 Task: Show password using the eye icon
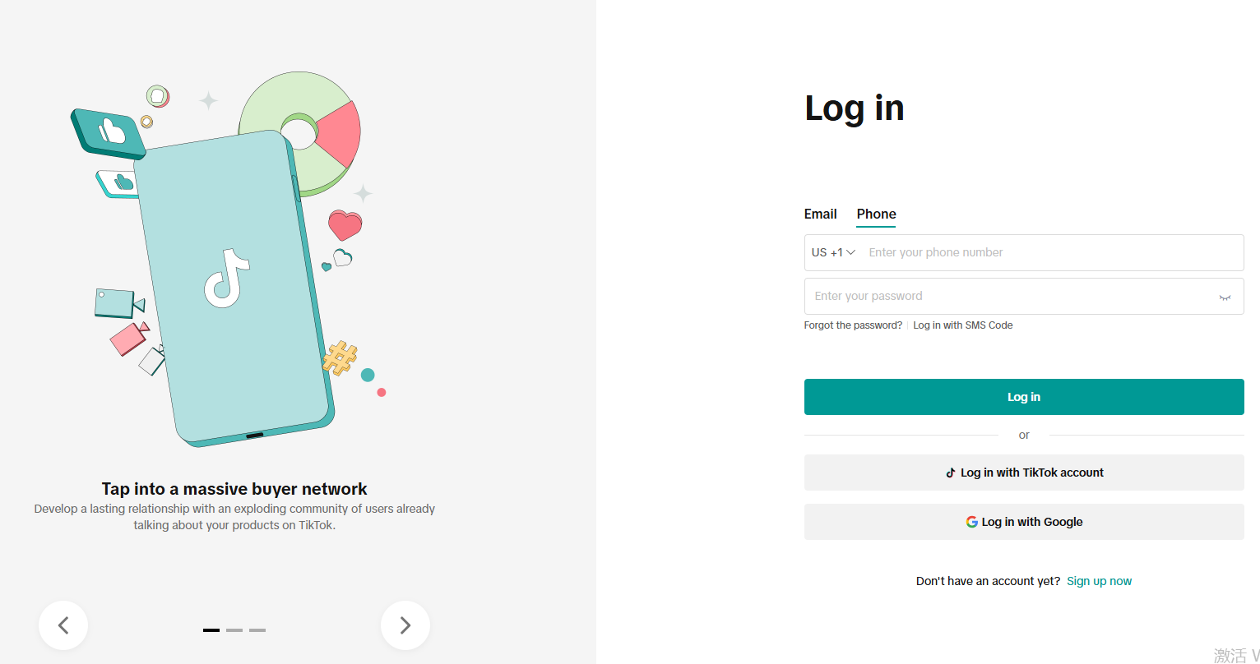[1225, 297]
